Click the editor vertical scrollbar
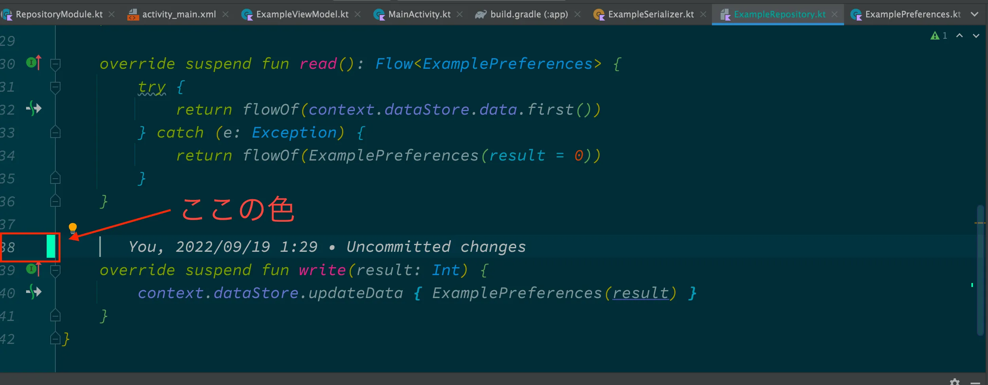 (980, 269)
